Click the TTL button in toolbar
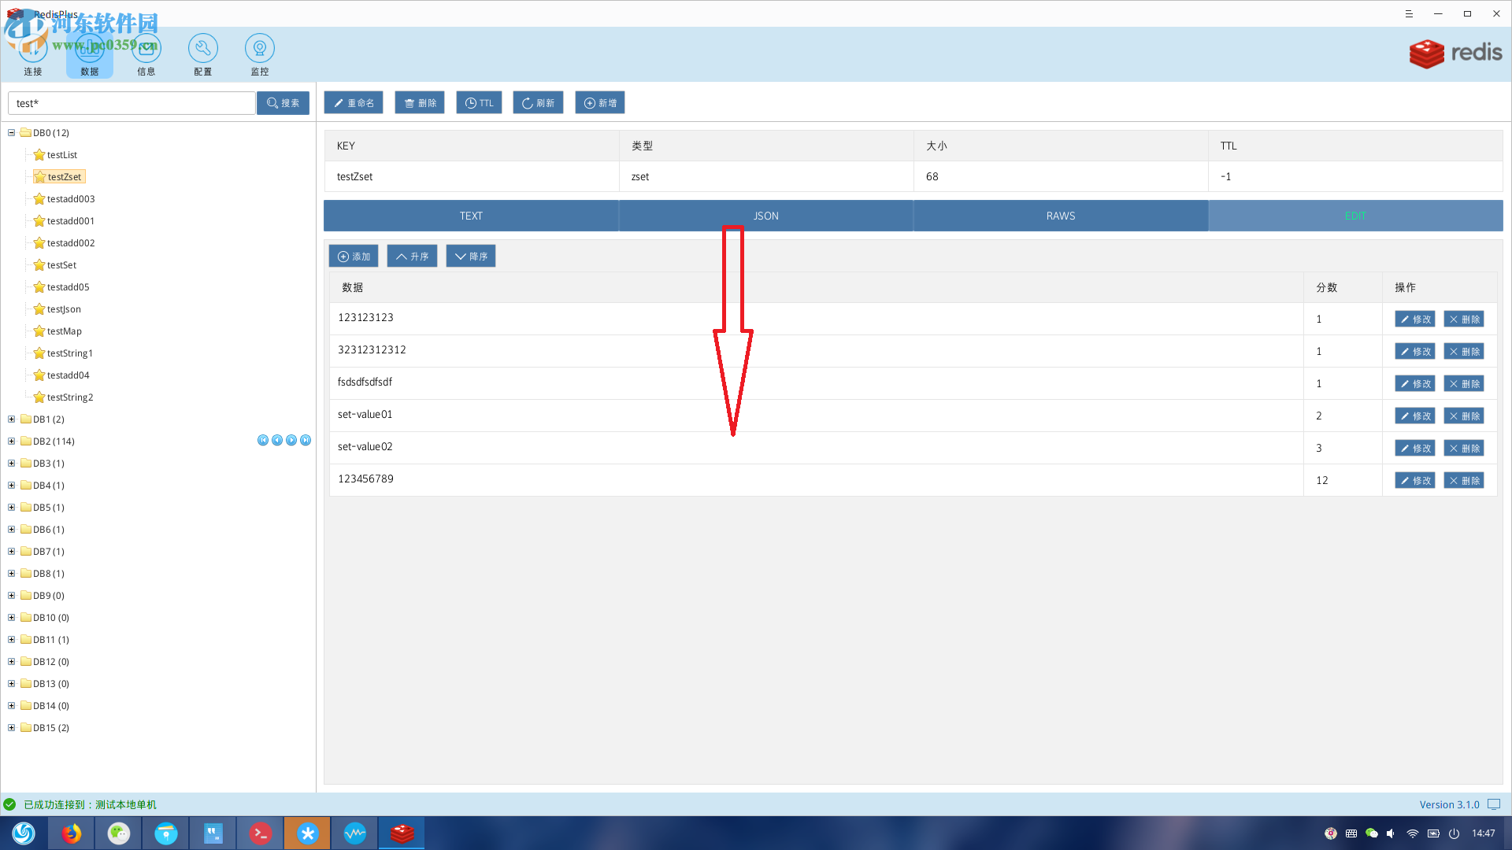The width and height of the screenshot is (1512, 850). pyautogui.click(x=479, y=103)
